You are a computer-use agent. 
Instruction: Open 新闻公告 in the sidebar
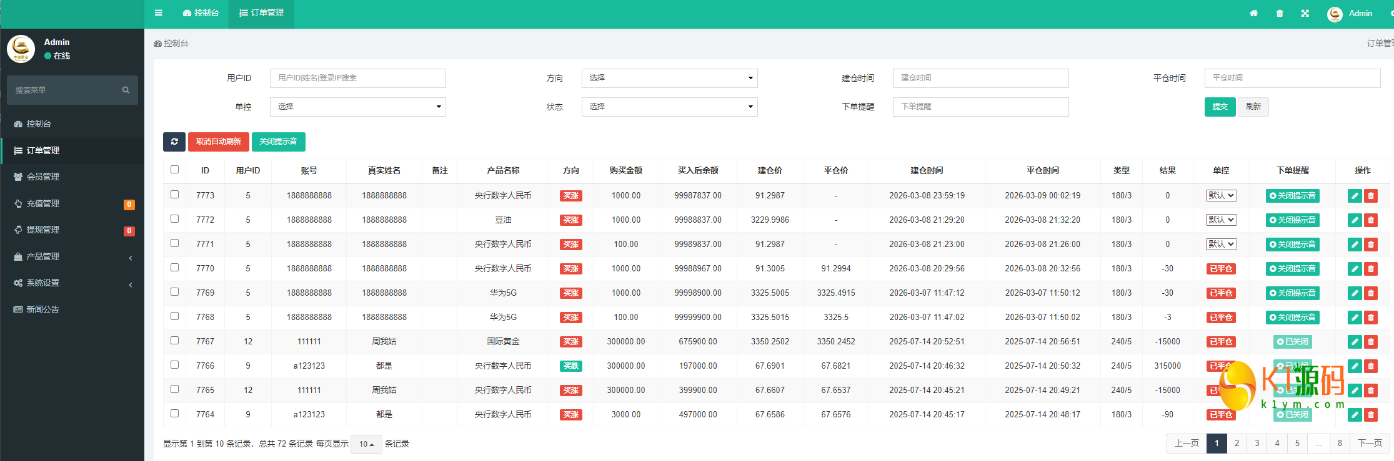pos(72,310)
